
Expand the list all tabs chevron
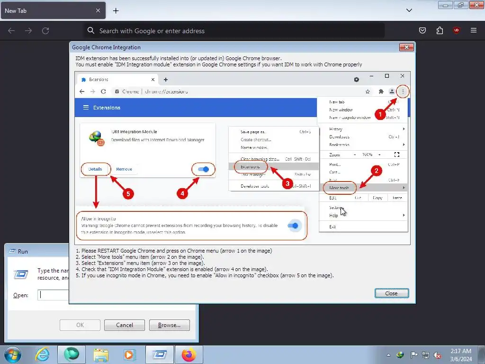[x=409, y=10]
